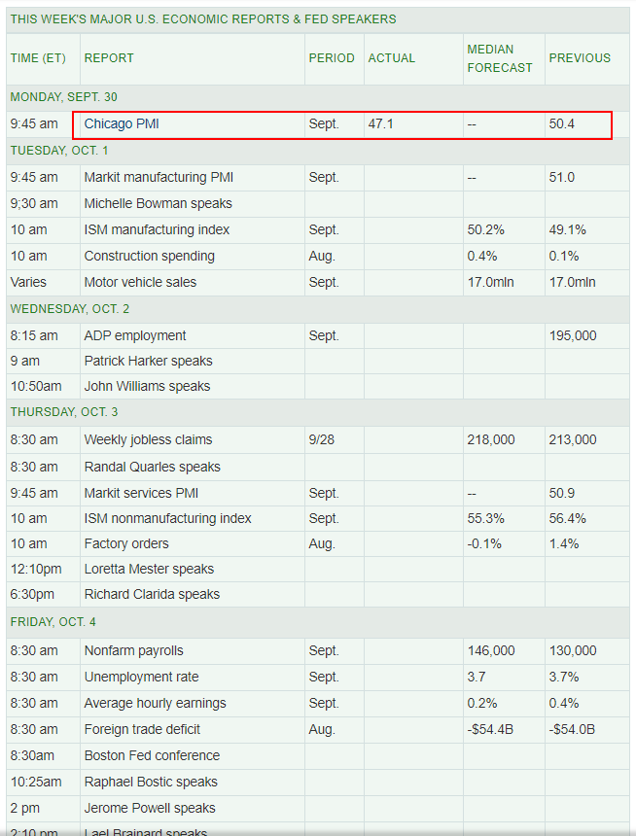
Task: Click Jerome Powell speaks row
Action: (x=317, y=808)
